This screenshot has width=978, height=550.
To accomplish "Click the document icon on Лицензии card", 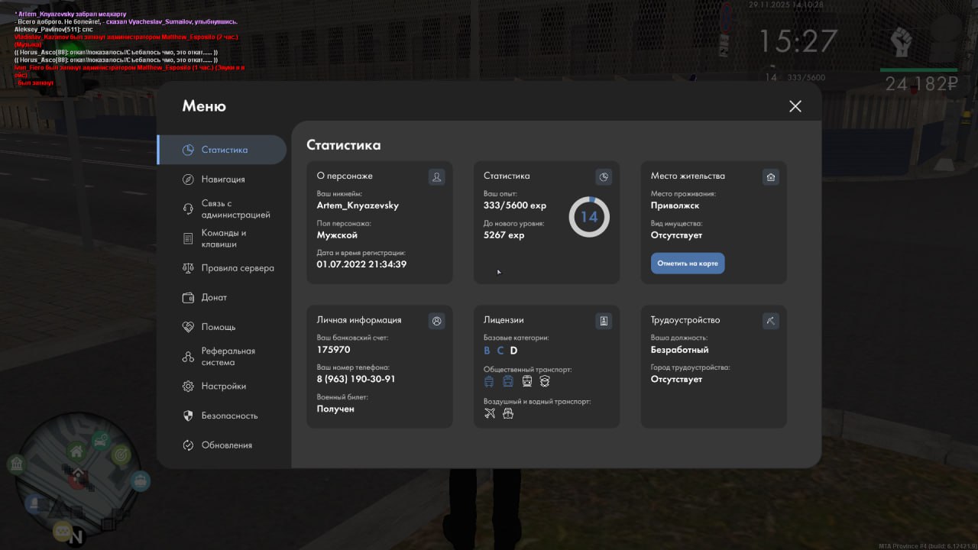I will click(x=604, y=322).
